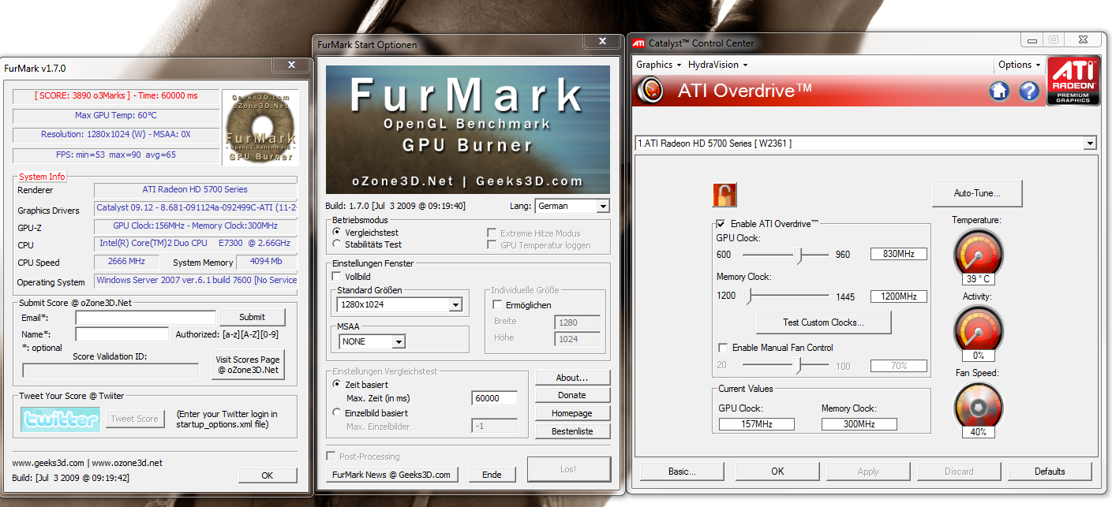1112x507 pixels.
Task: Click the Homepage button
Action: pyautogui.click(x=572, y=413)
